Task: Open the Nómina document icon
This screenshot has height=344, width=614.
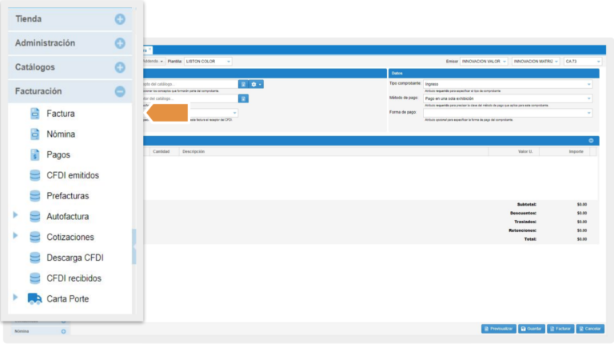Action: [x=35, y=134]
